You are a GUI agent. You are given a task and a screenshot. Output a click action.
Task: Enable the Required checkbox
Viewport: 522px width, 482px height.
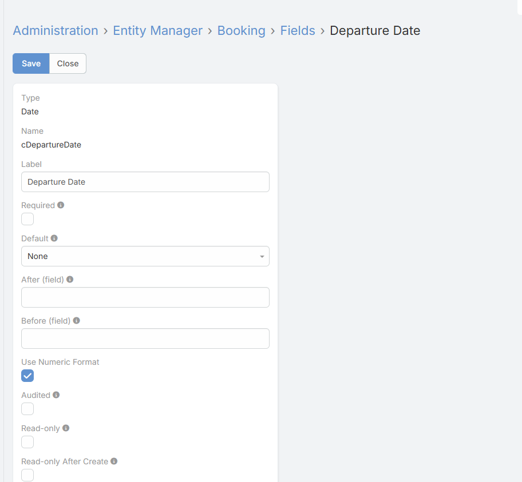[27, 219]
